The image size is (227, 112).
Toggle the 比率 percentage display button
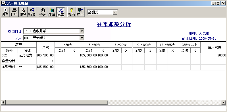coord(61,12)
